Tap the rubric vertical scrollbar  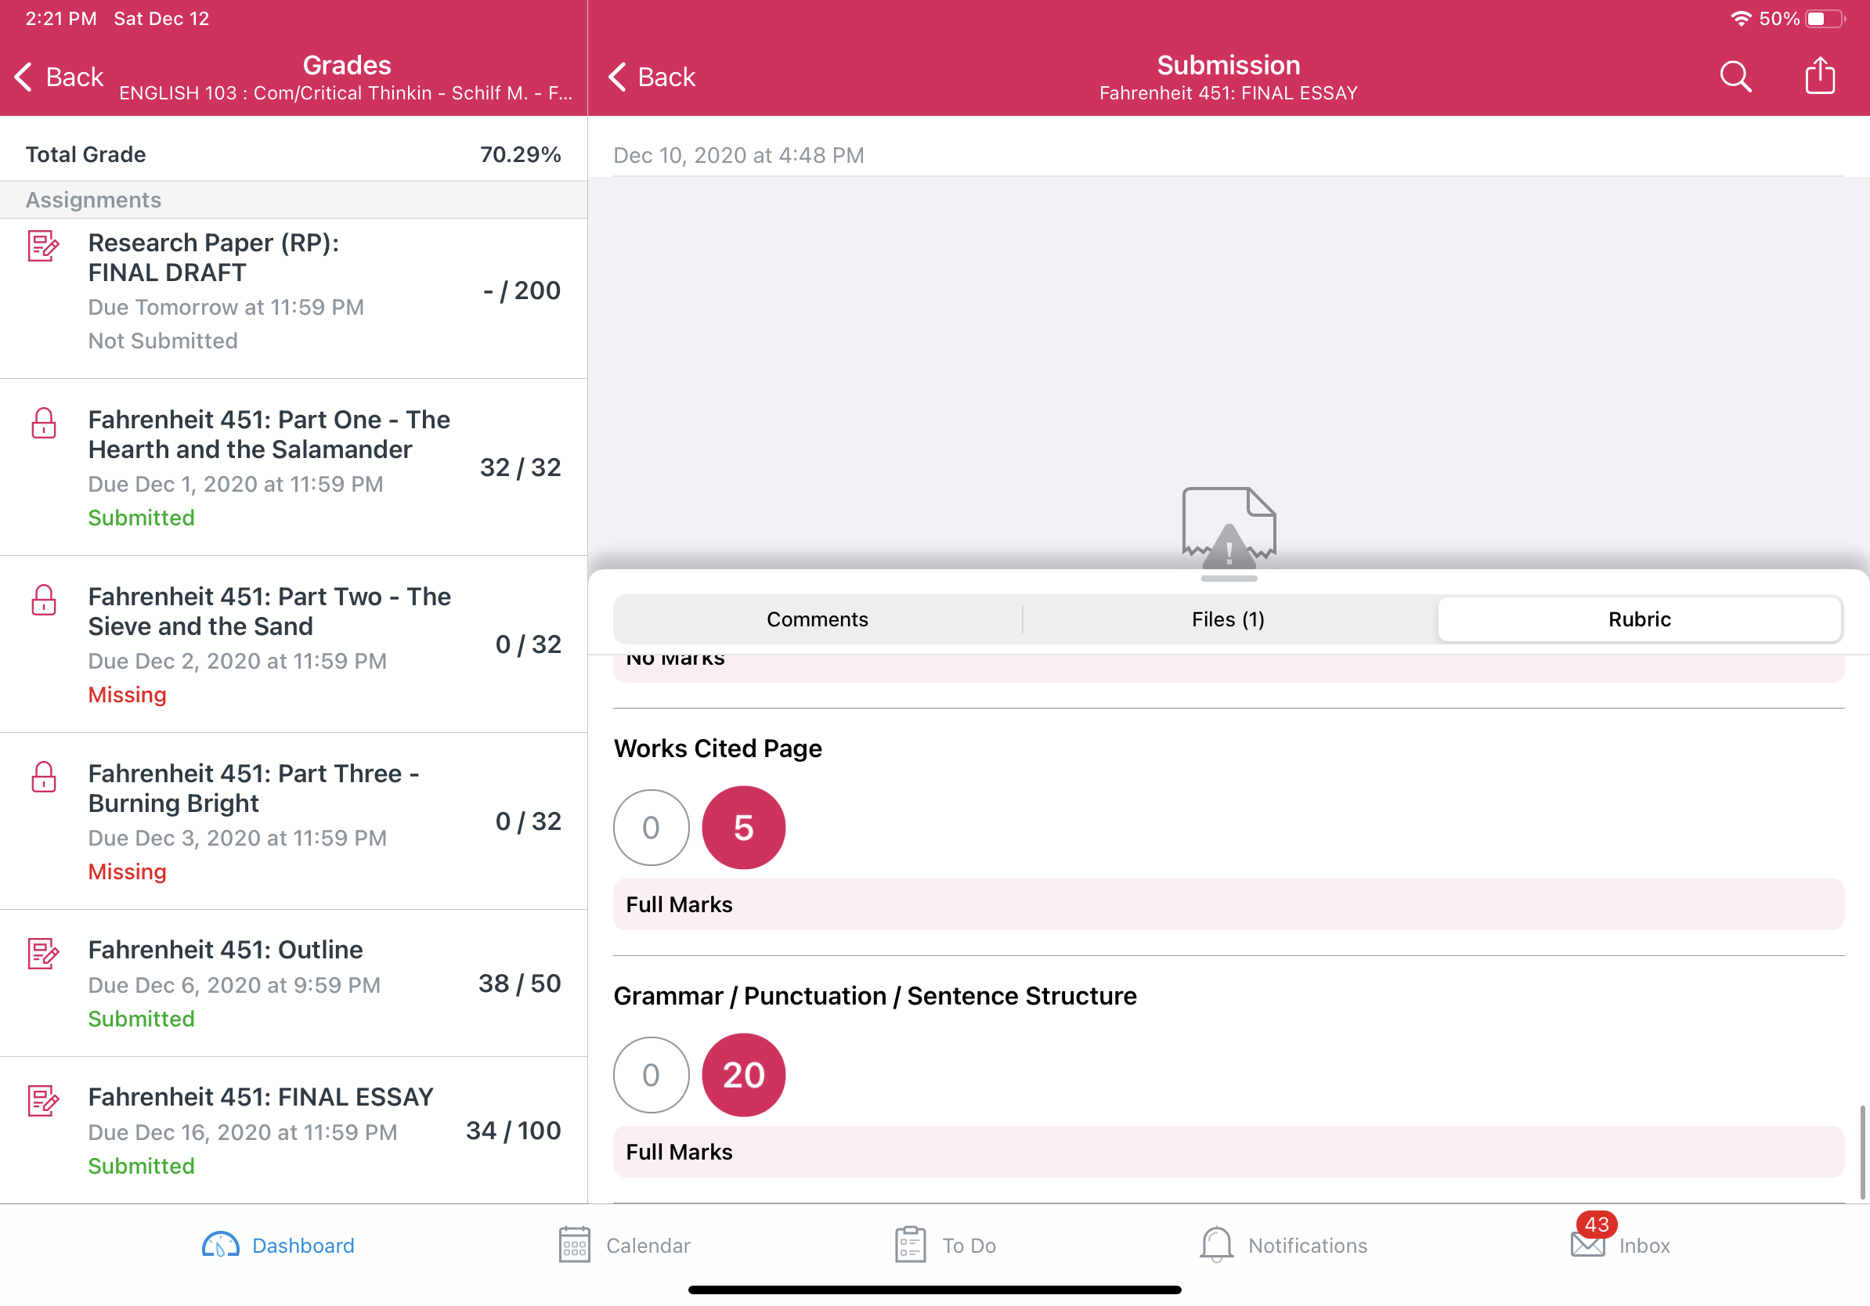(x=1862, y=1152)
